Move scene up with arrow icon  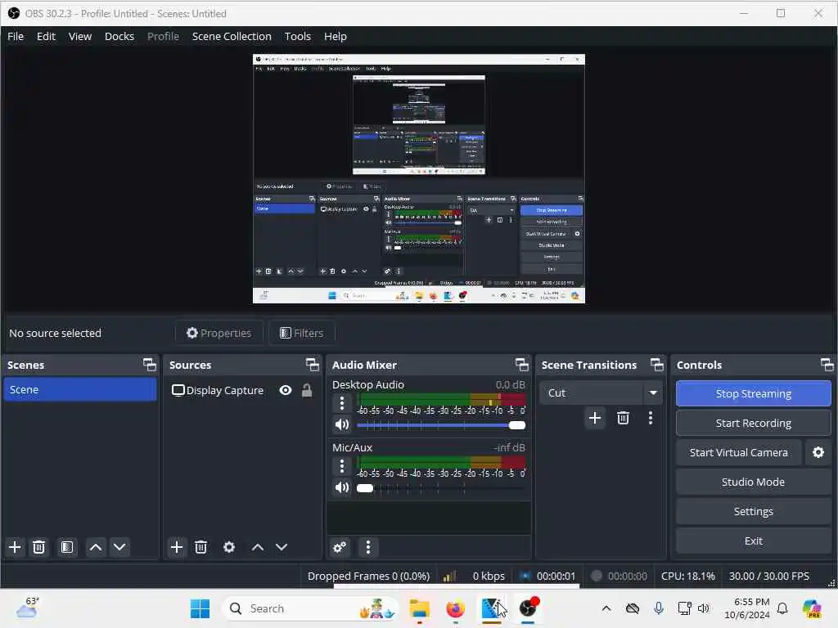96,547
